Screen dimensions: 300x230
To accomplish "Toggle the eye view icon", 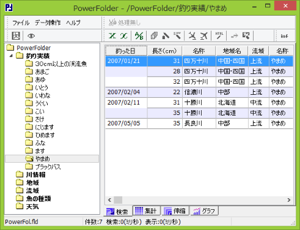I will pos(31,36).
